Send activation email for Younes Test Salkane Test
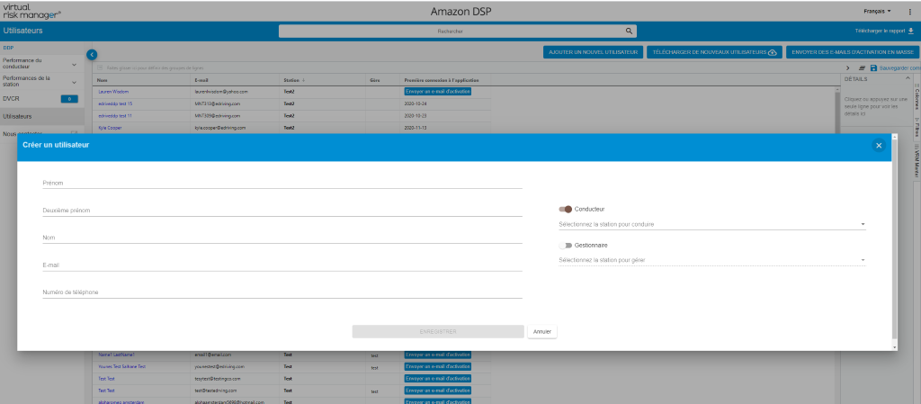The width and height of the screenshot is (921, 404). [438, 366]
